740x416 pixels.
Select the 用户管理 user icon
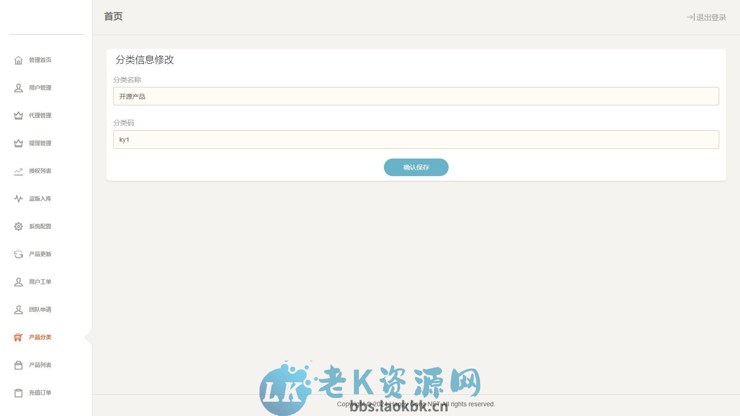[18, 87]
